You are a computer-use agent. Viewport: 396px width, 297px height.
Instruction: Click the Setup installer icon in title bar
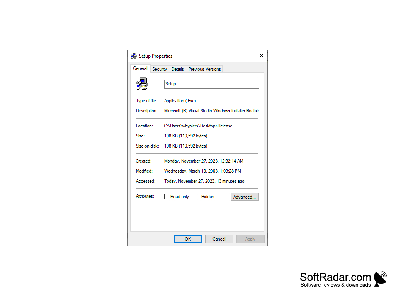tap(134, 56)
